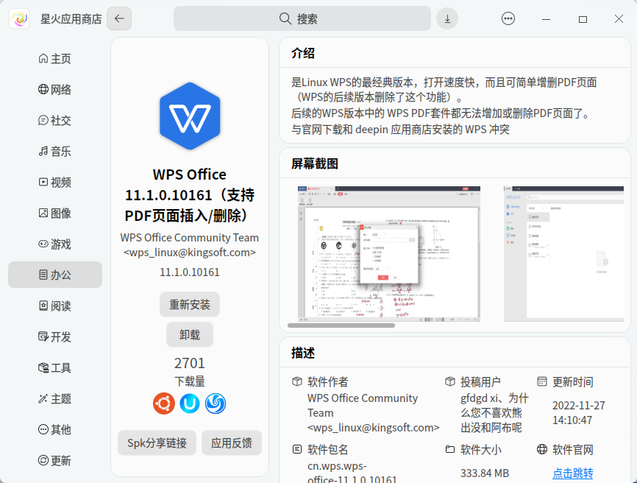Click the 重新安装 button

189,304
